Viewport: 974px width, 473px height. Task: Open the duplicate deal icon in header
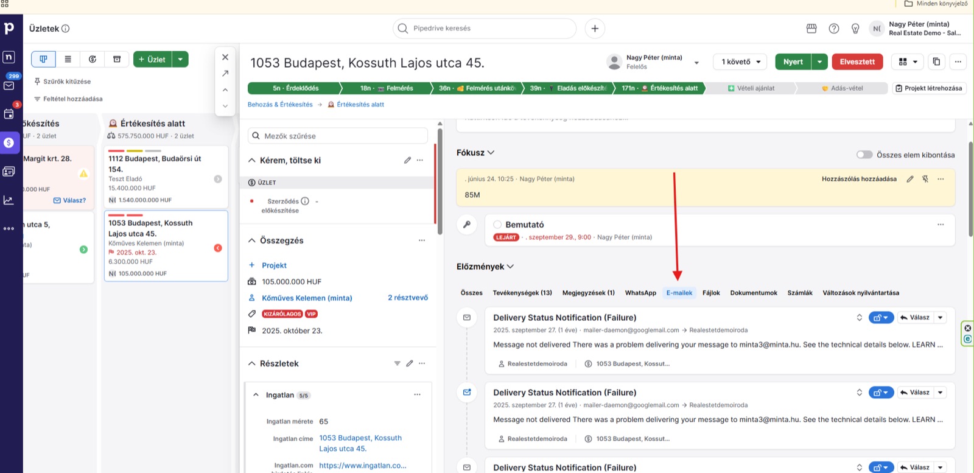coord(937,61)
